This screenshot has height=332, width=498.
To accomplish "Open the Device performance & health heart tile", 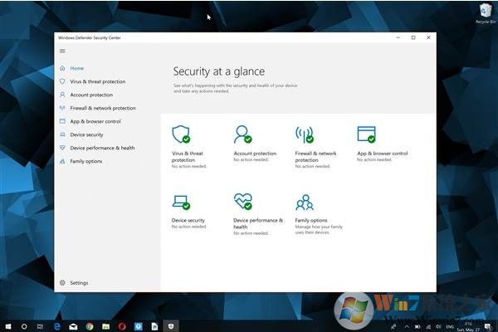I will pos(242,202).
